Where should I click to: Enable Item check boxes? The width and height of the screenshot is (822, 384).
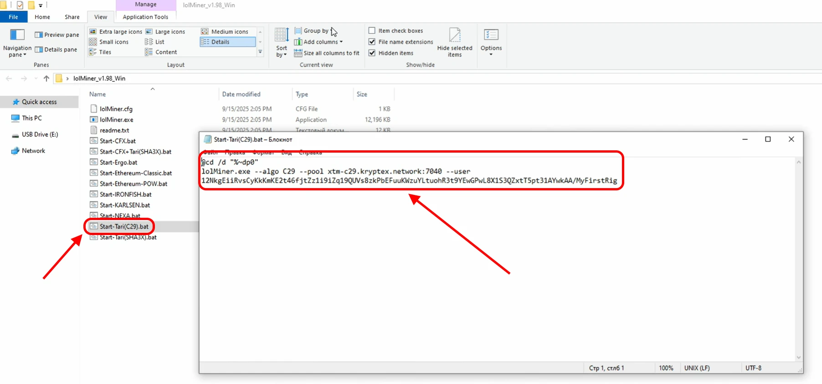tap(372, 31)
